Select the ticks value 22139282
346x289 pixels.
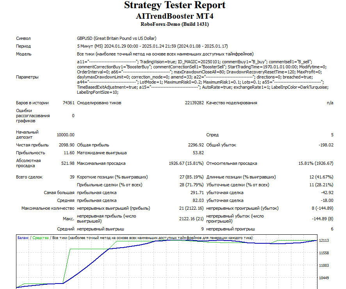pos(194,103)
